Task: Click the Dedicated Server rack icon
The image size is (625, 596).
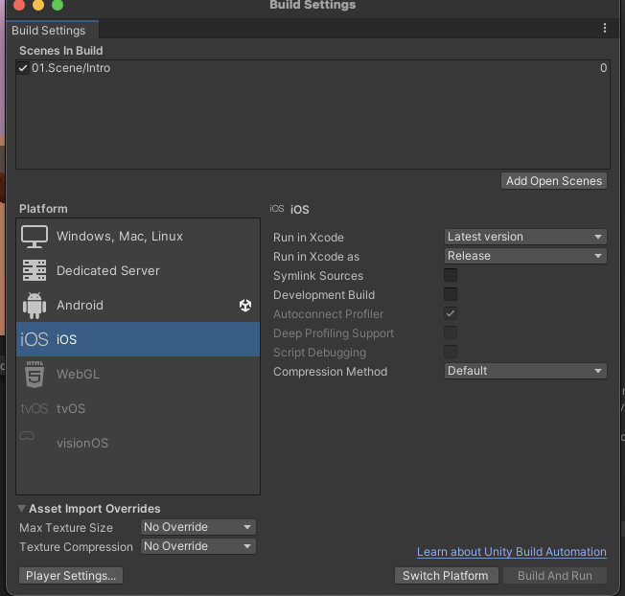Action: pos(35,270)
